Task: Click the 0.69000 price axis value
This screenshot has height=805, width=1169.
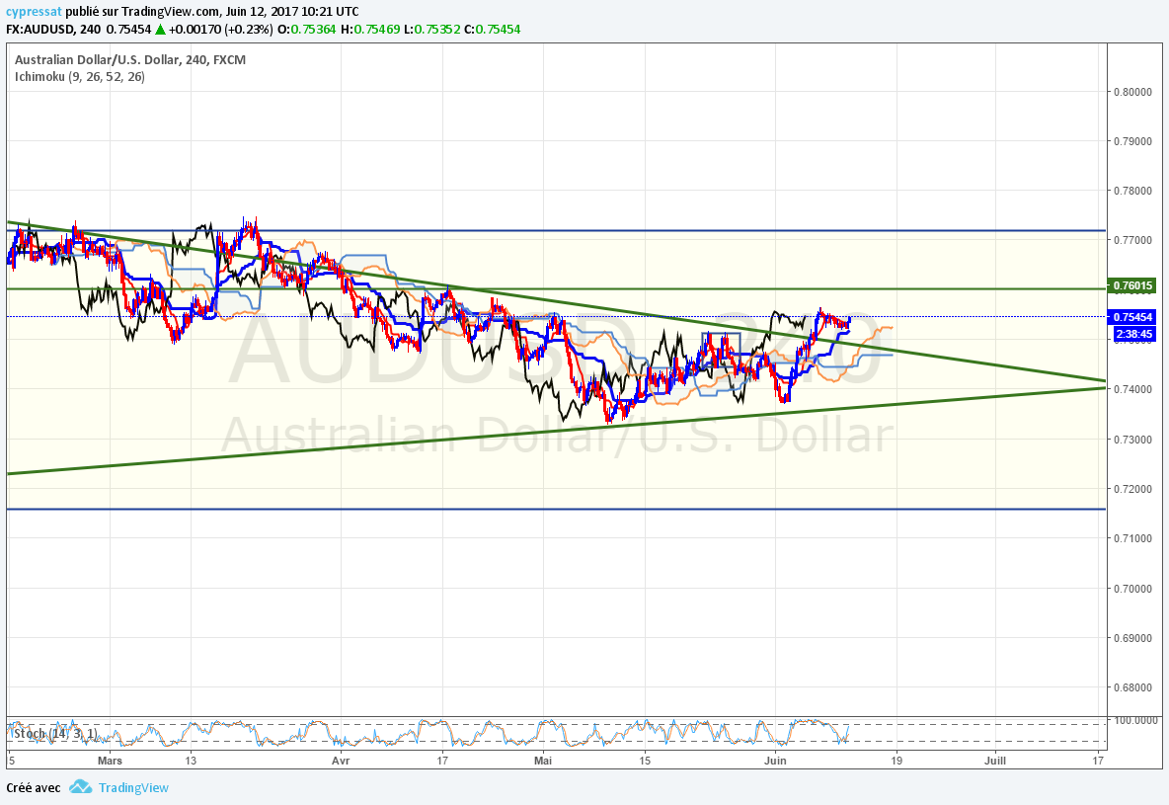Action: [x=1132, y=638]
